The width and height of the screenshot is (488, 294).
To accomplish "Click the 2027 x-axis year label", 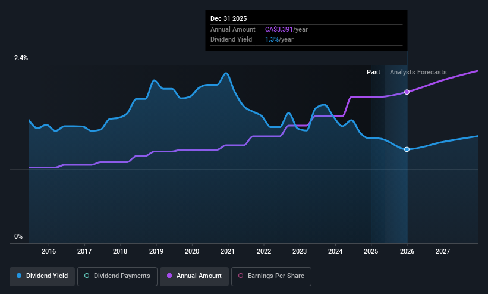I will click(443, 251).
